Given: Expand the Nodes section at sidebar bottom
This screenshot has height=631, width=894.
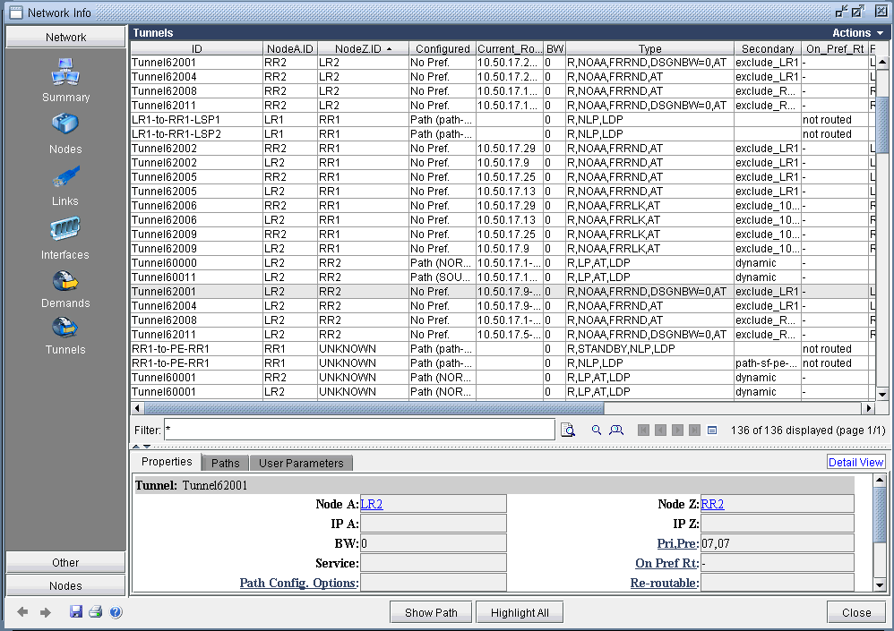Looking at the screenshot, I should coord(65,585).
